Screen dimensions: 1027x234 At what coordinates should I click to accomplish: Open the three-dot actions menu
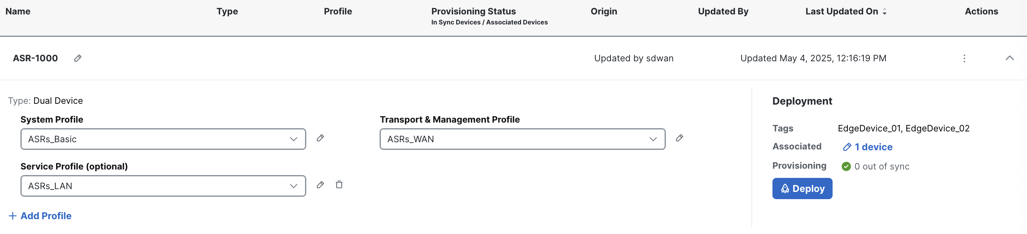coord(964,58)
